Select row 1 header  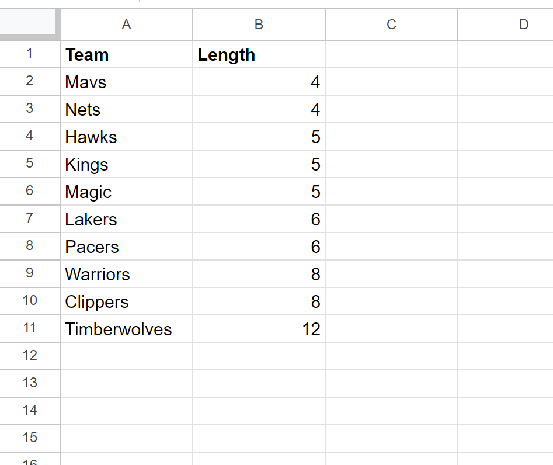tap(30, 54)
